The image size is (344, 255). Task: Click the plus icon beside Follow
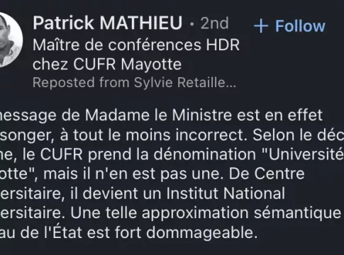point(261,26)
